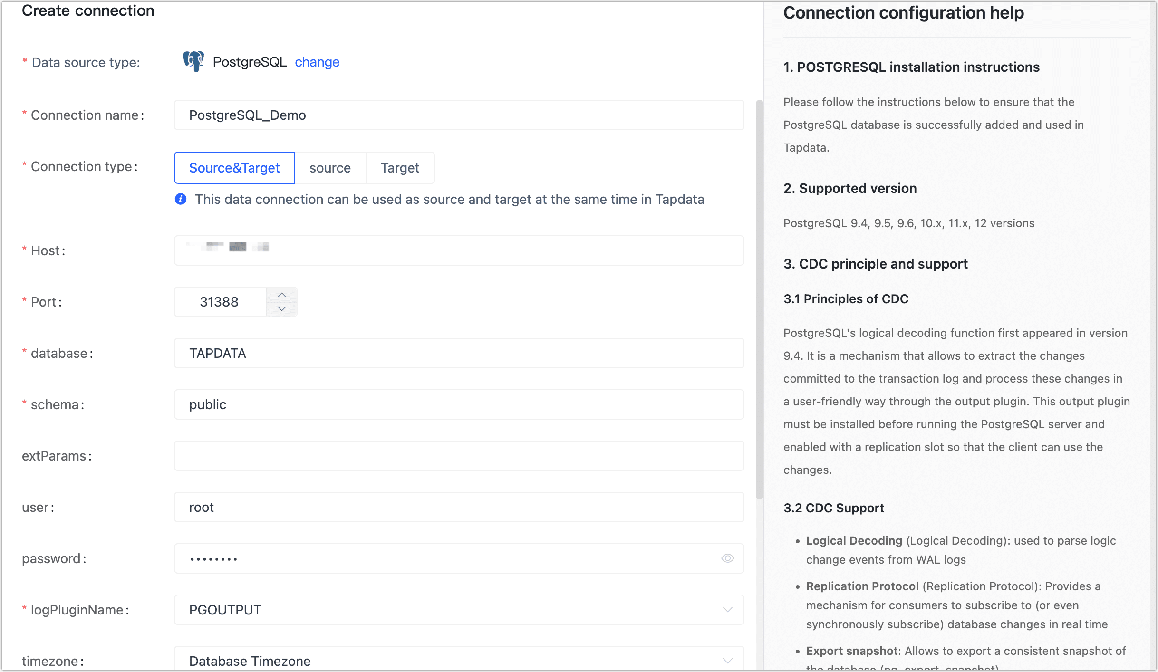Click the Create connection heading
The image size is (1158, 672).
coord(88,10)
